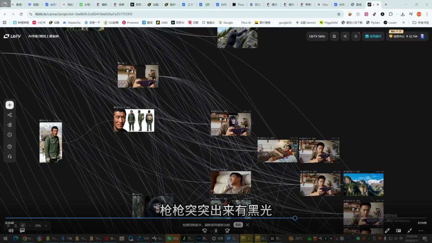432x243 pixels.
Task: Open the Pinterest bookmark
Action: click(x=130, y=23)
